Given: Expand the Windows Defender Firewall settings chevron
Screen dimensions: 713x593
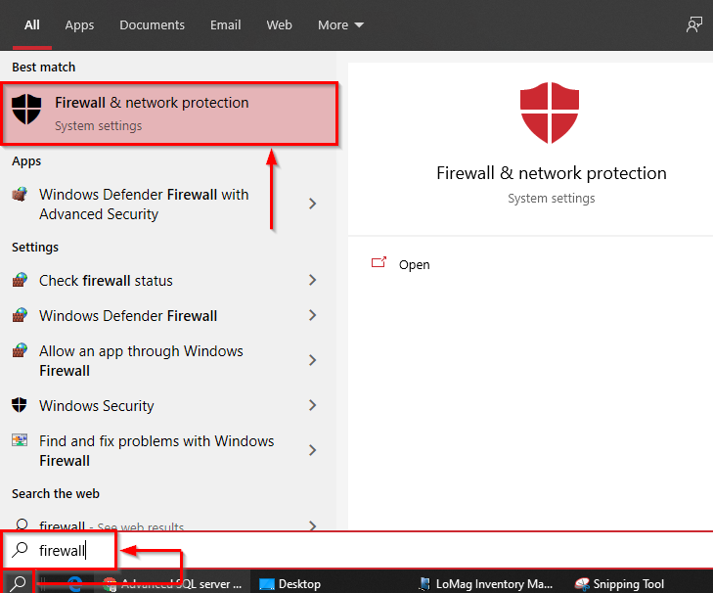Looking at the screenshot, I should click(312, 315).
